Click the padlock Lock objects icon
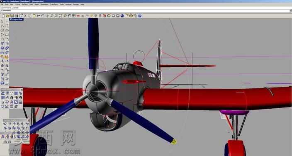 click(100, 16)
